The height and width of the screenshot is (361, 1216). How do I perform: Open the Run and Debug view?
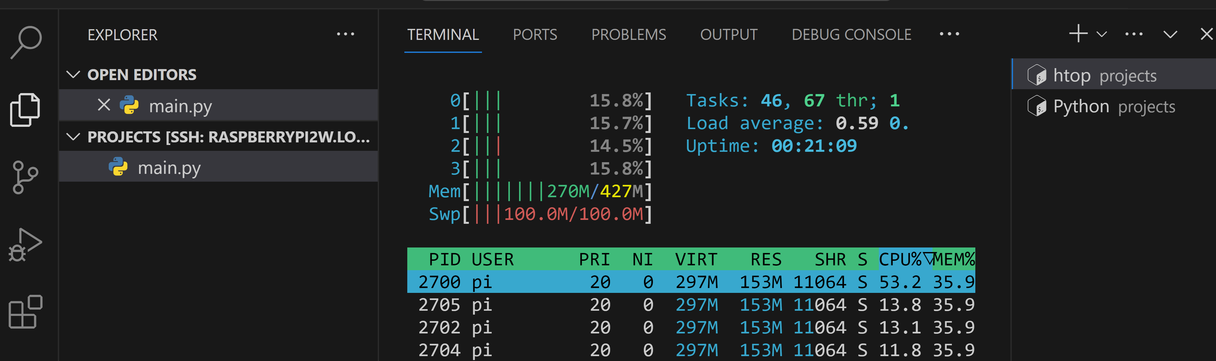click(25, 245)
